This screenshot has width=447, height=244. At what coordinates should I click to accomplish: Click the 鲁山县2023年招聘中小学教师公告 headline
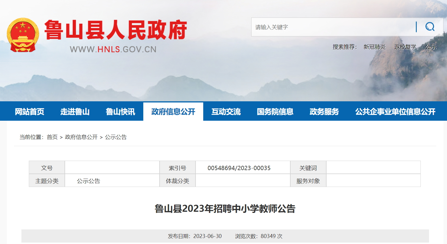[x=225, y=209]
